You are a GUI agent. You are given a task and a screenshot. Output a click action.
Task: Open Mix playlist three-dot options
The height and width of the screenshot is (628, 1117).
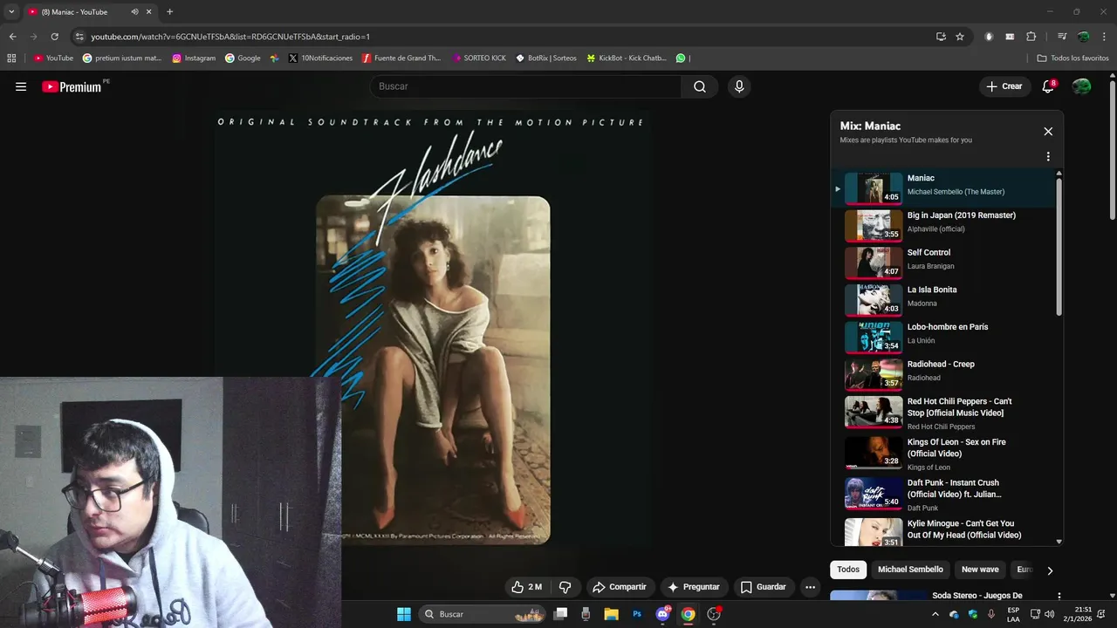point(1048,157)
